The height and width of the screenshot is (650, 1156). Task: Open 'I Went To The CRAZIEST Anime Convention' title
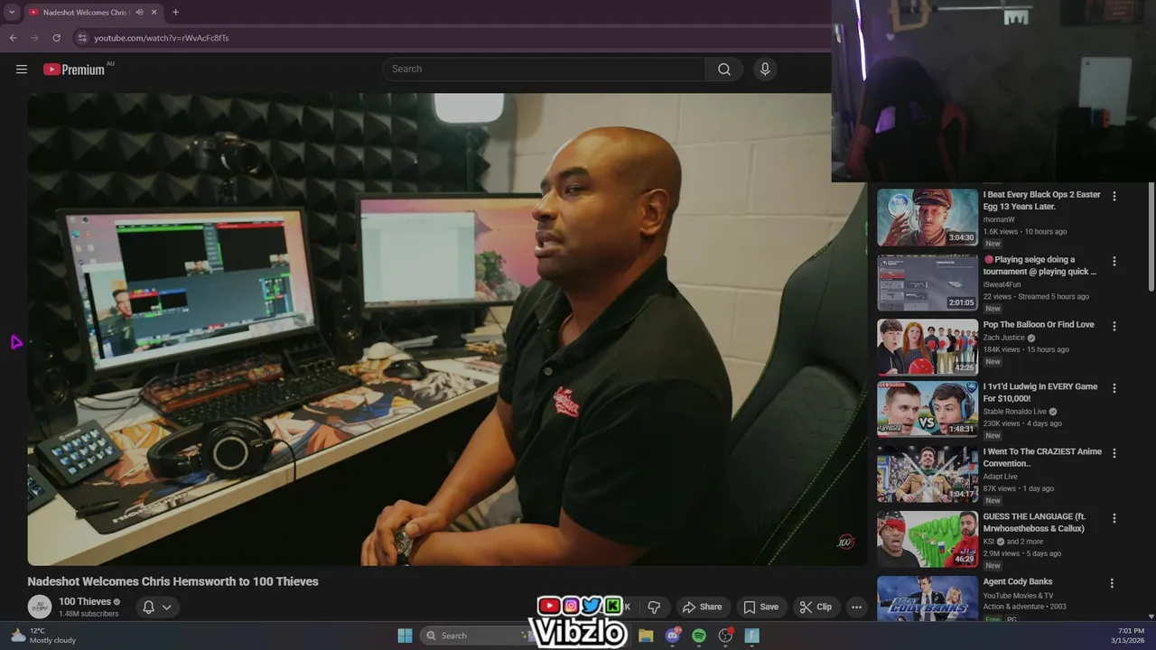click(1042, 458)
